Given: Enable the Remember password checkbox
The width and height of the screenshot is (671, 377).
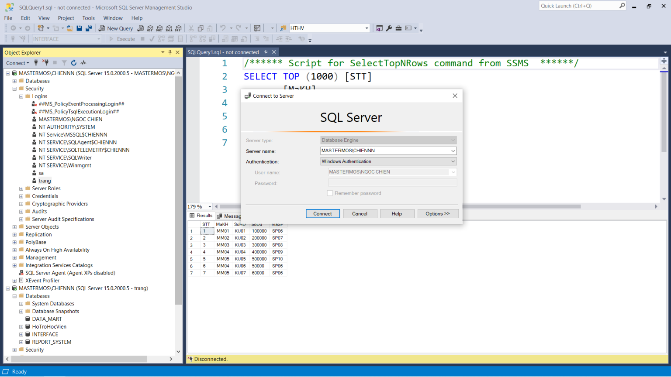Looking at the screenshot, I should click(330, 193).
